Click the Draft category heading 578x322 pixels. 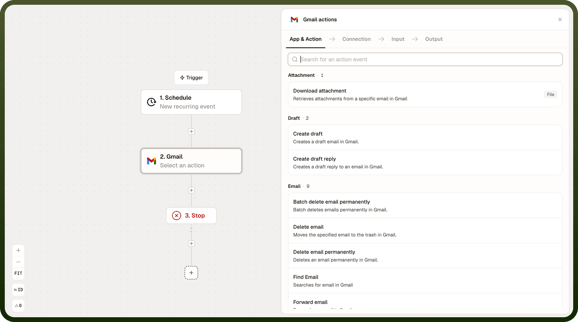(294, 118)
